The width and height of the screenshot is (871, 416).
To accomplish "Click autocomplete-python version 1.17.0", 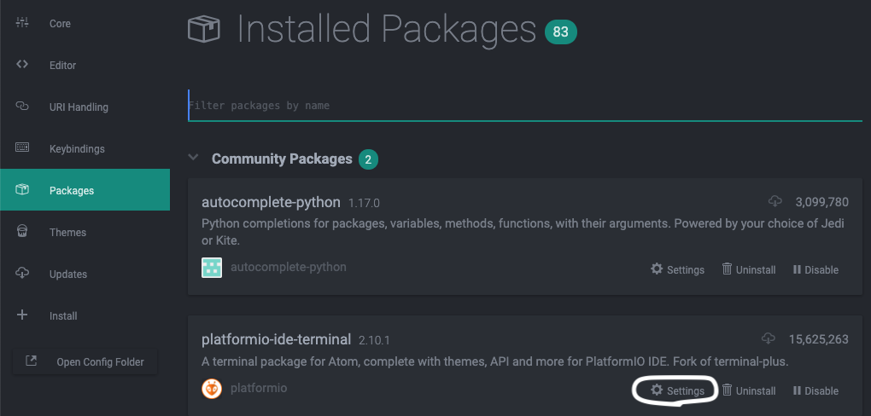I will [x=364, y=204].
